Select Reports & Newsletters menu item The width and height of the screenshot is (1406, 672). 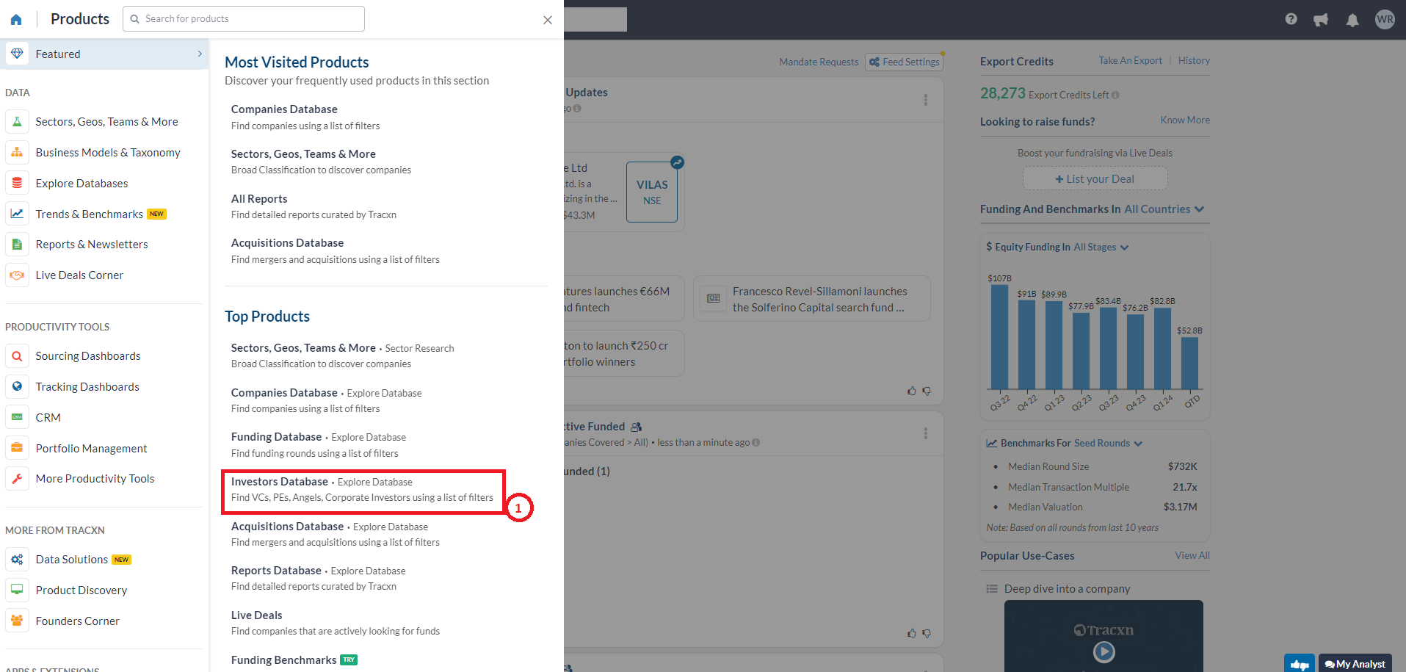tap(92, 244)
